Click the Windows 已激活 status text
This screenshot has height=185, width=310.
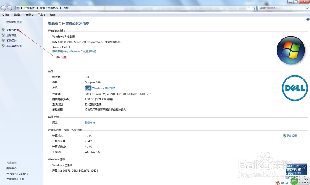pos(62,165)
